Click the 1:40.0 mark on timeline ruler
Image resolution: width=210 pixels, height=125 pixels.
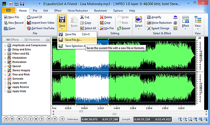click(117, 108)
